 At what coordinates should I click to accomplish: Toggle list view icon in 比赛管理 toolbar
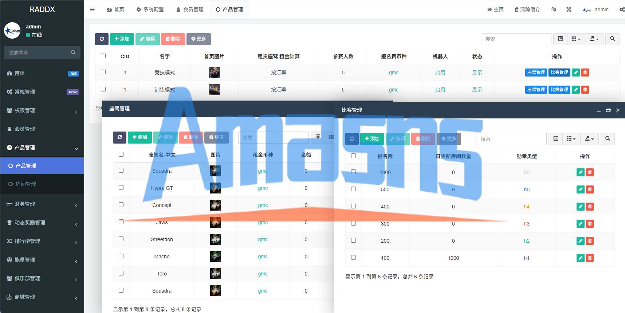tap(555, 139)
